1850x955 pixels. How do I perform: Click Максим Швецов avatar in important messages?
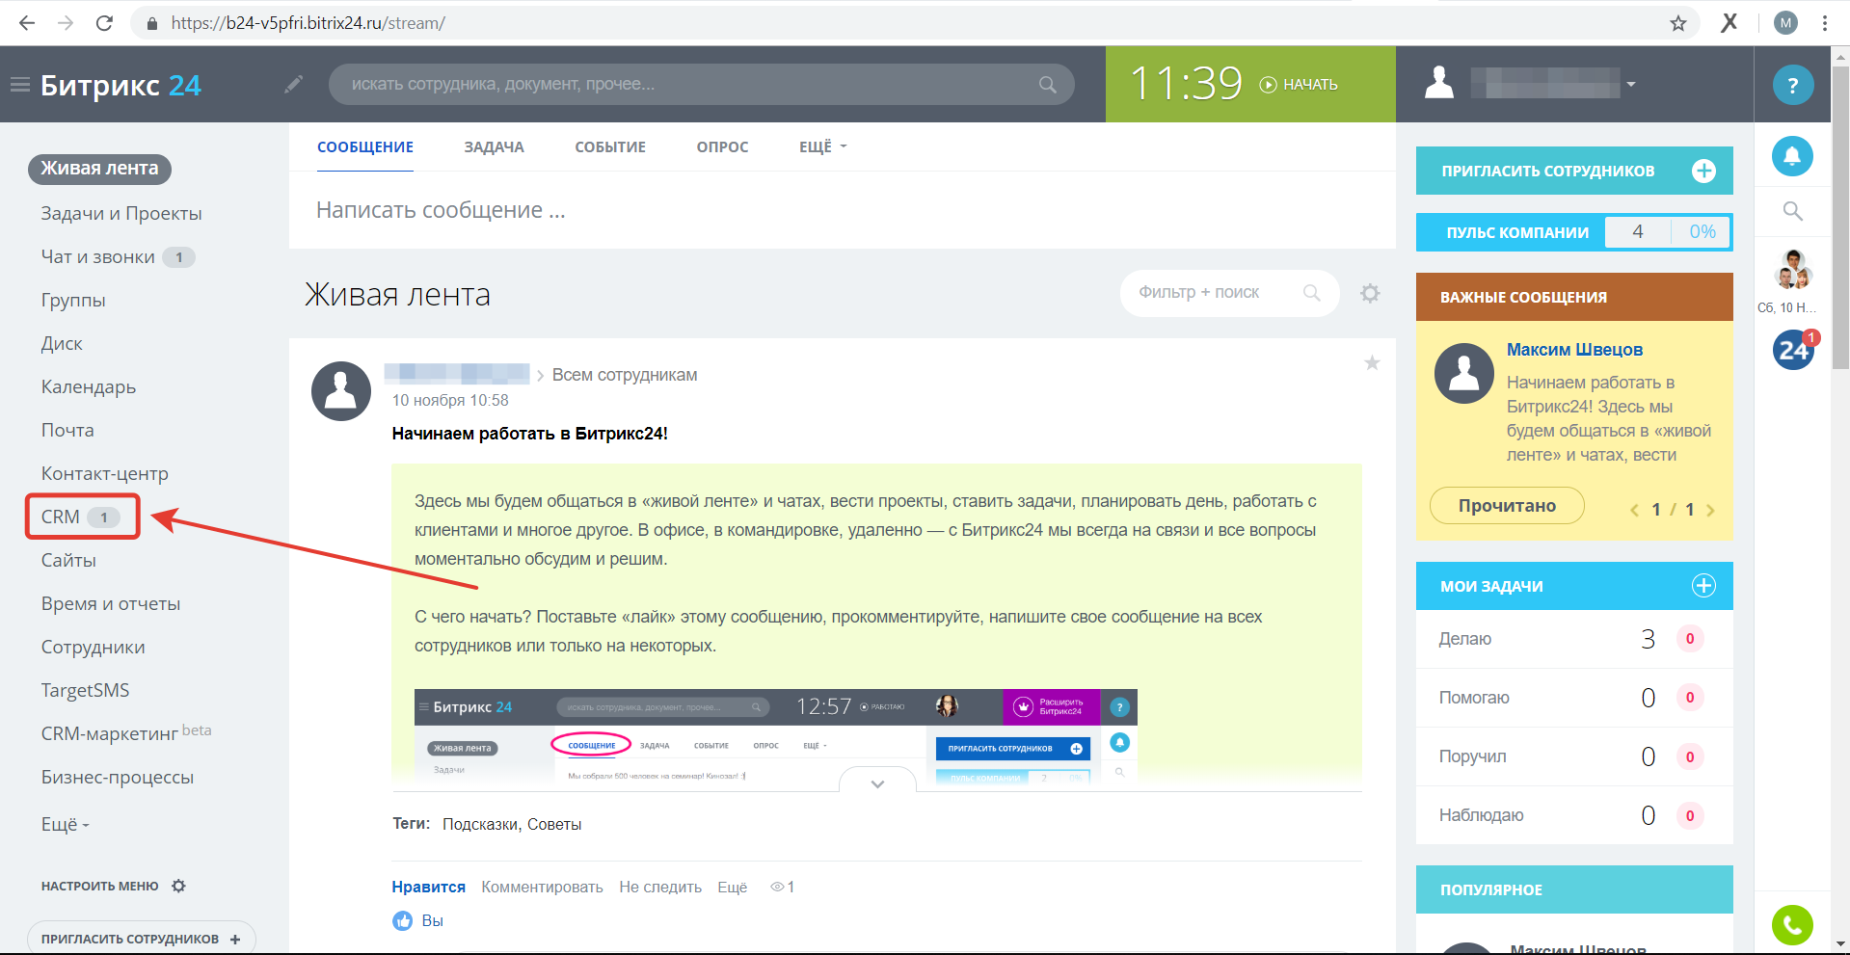pyautogui.click(x=1464, y=373)
